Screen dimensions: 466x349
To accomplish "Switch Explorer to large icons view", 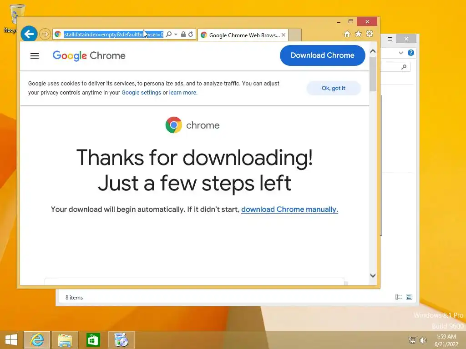I will coord(409,297).
